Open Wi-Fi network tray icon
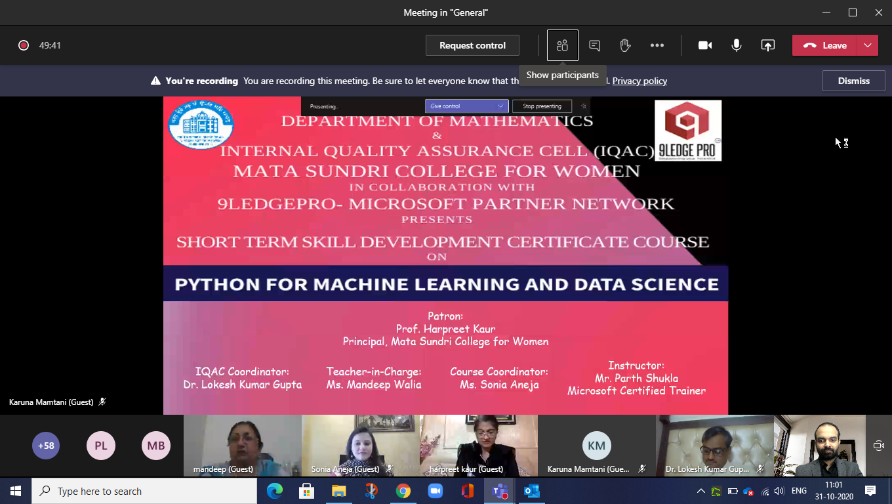This screenshot has height=504, width=892. pos(765,491)
